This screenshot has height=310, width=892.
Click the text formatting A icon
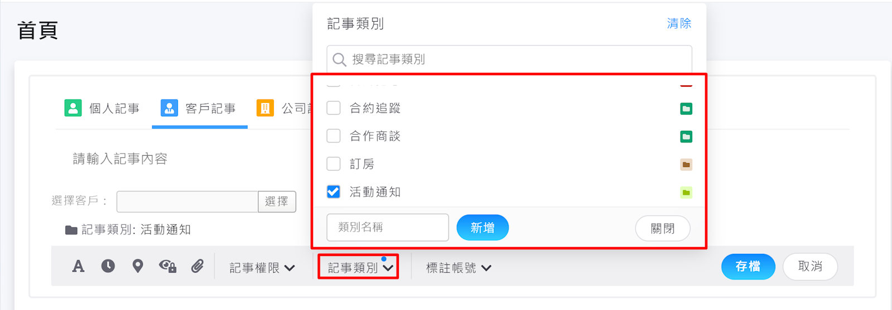pyautogui.click(x=78, y=267)
